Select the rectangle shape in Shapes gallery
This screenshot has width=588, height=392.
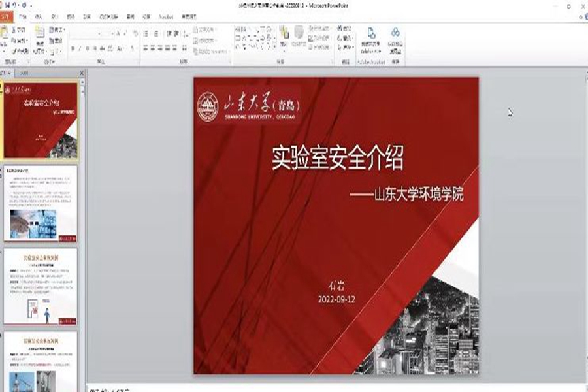click(238, 38)
